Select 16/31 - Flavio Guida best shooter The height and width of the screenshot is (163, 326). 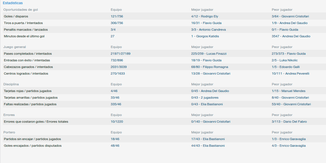click(205, 23)
